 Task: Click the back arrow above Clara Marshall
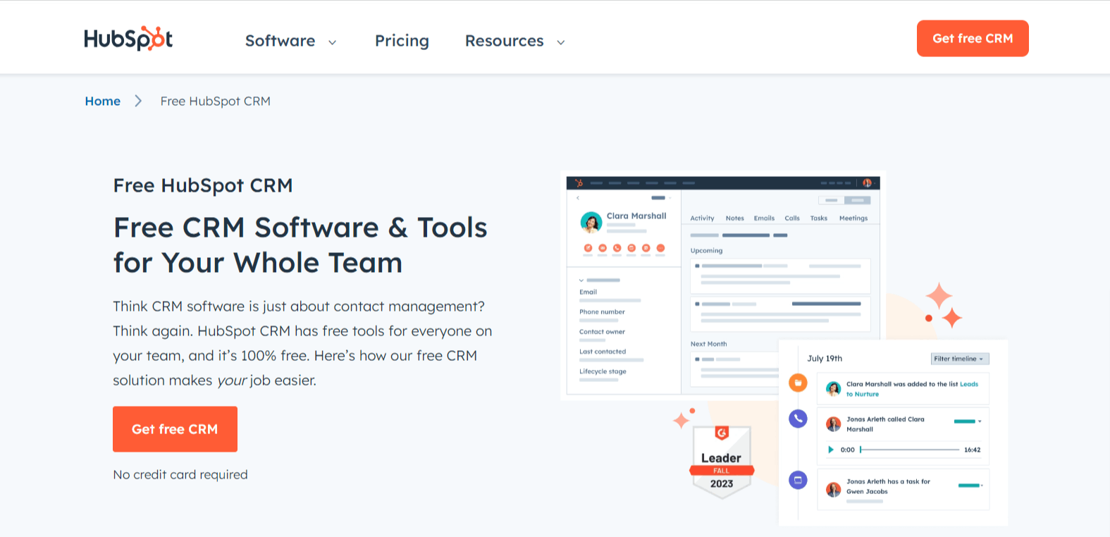578,198
